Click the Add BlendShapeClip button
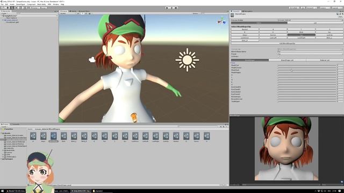344x193 pixels. [x=287, y=43]
